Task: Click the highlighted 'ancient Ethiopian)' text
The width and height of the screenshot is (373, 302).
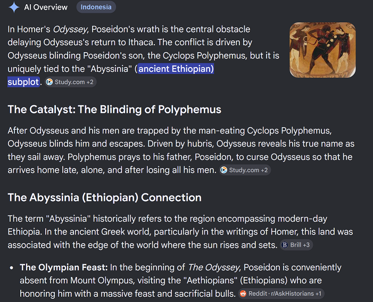Action: point(176,69)
